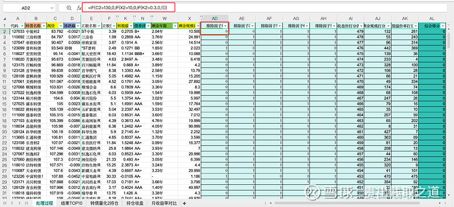
Task: Open filter dropdown for 剩余年限 column
Action: pyautogui.click(x=175, y=26)
